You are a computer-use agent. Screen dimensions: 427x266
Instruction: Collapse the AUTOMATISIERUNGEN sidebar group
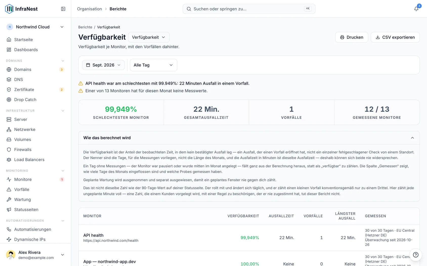pos(63,221)
